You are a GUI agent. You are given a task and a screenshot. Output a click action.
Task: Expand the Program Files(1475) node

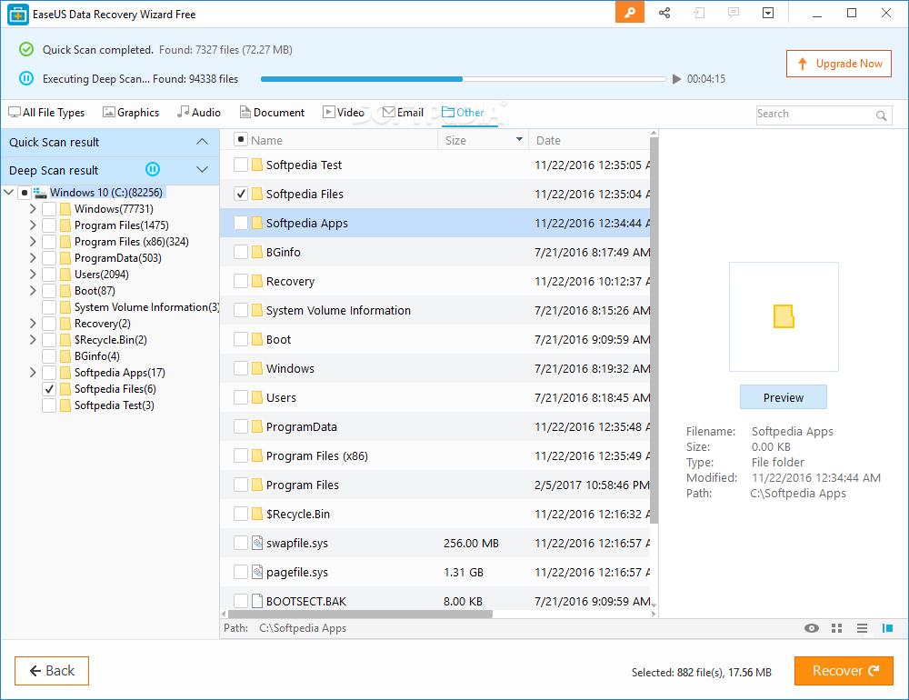click(x=33, y=225)
